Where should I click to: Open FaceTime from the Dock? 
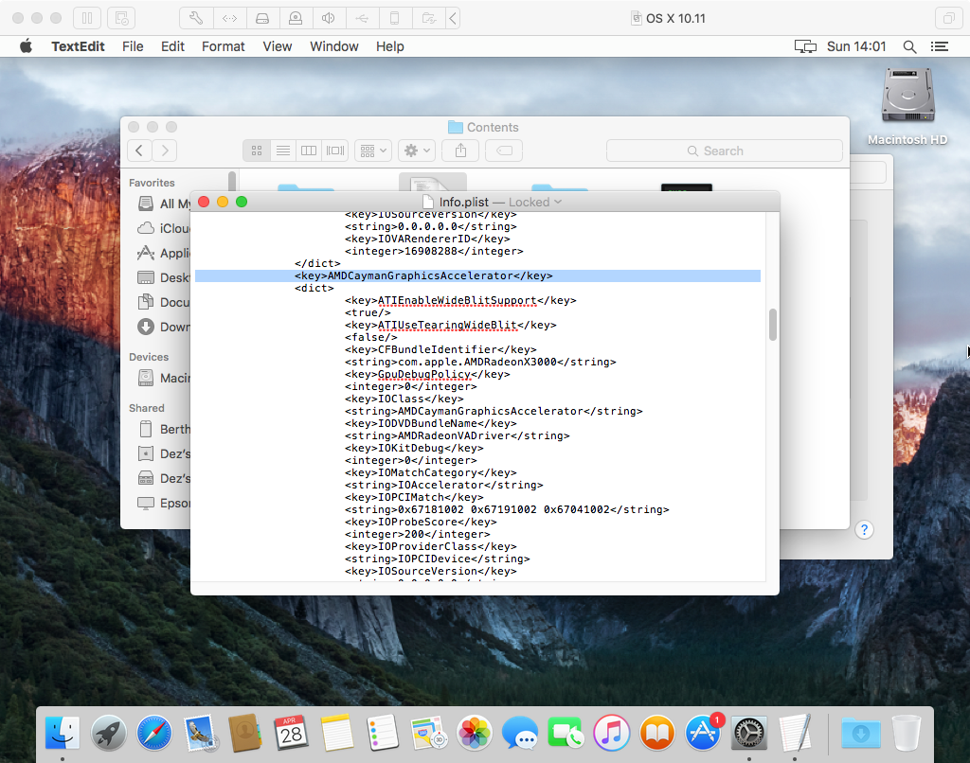(566, 734)
